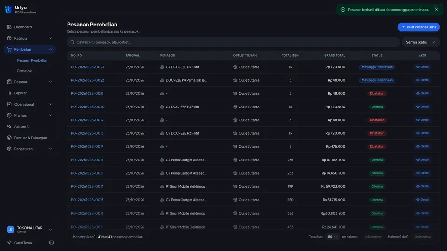Image resolution: width=447 pixels, height=251 pixels.
Task: Select Pemasok submenu item
Action: pyautogui.click(x=24, y=71)
